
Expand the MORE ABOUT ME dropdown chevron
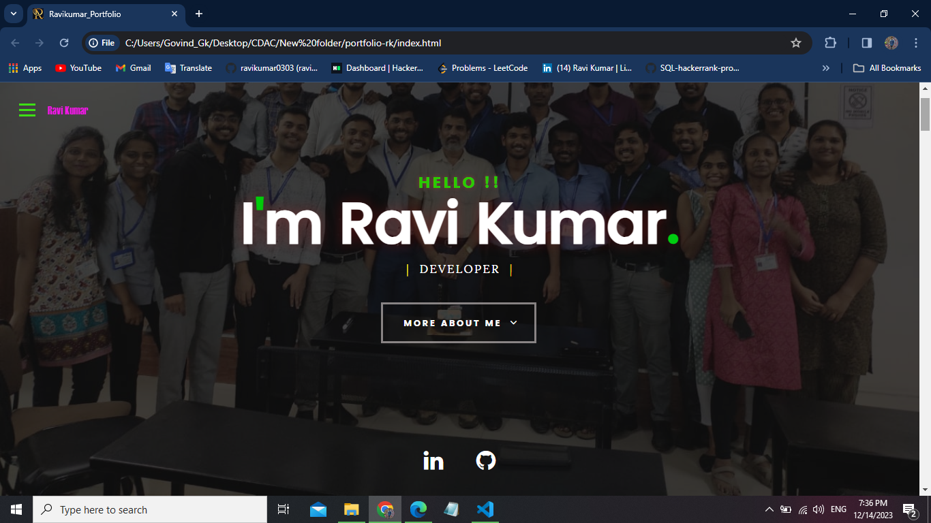click(x=513, y=323)
